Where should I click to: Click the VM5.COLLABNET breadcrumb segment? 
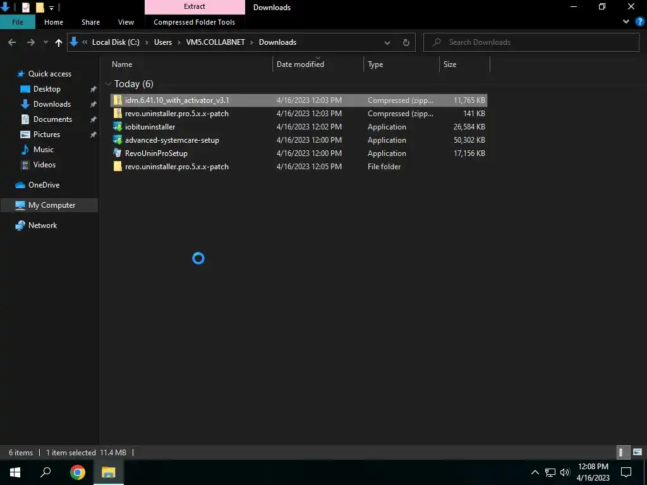pyautogui.click(x=215, y=42)
